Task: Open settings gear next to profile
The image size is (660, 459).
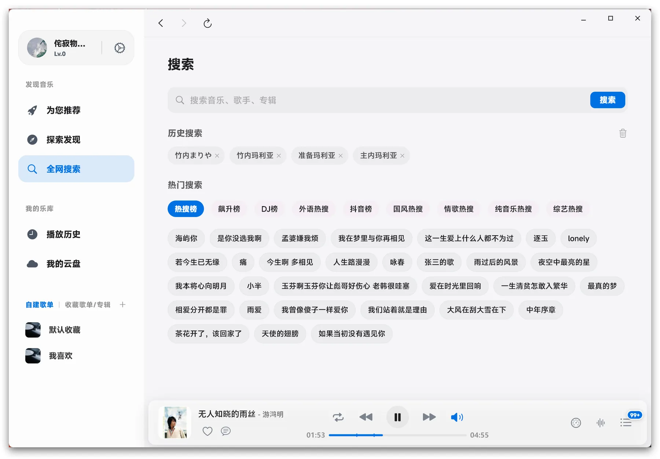Action: [120, 48]
